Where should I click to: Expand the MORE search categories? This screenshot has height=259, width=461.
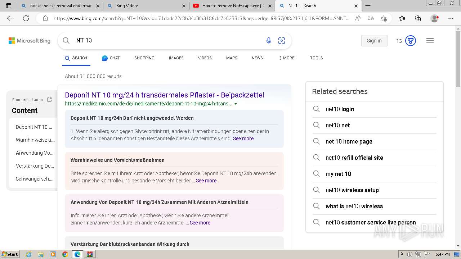coord(287,58)
